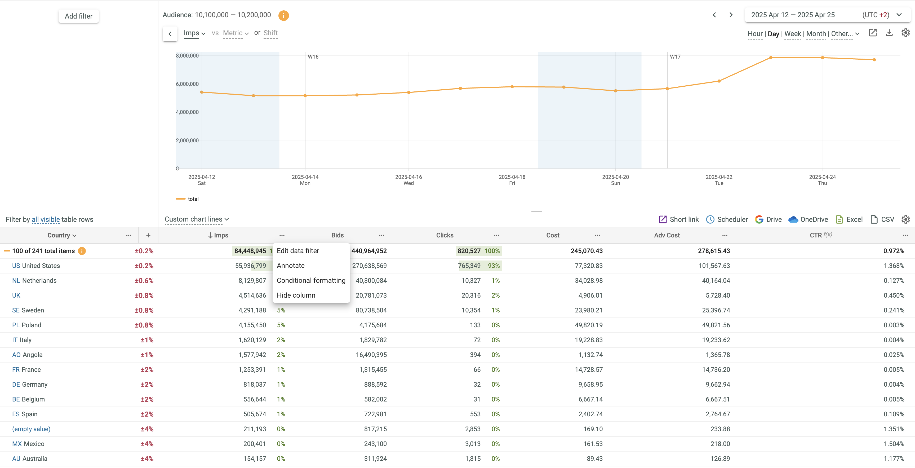Export table as Excel file
Image resolution: width=915 pixels, height=468 pixels.
[849, 220]
